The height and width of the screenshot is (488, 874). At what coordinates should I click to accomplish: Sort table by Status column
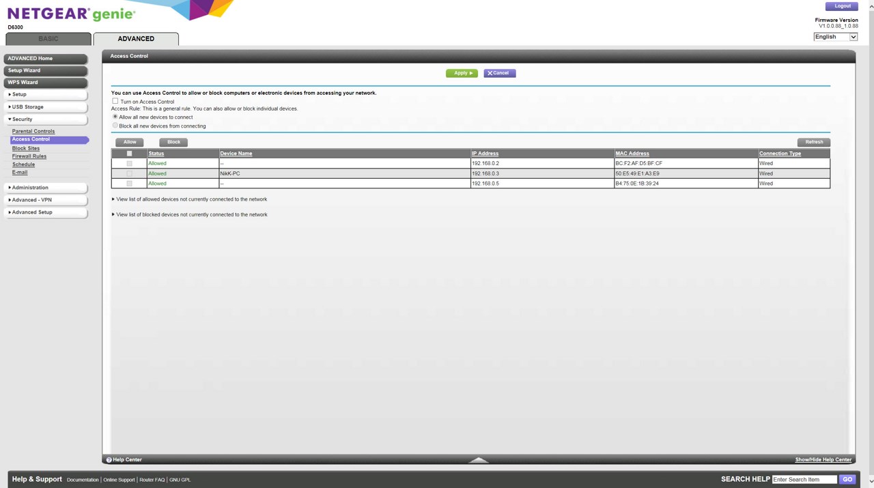(156, 154)
